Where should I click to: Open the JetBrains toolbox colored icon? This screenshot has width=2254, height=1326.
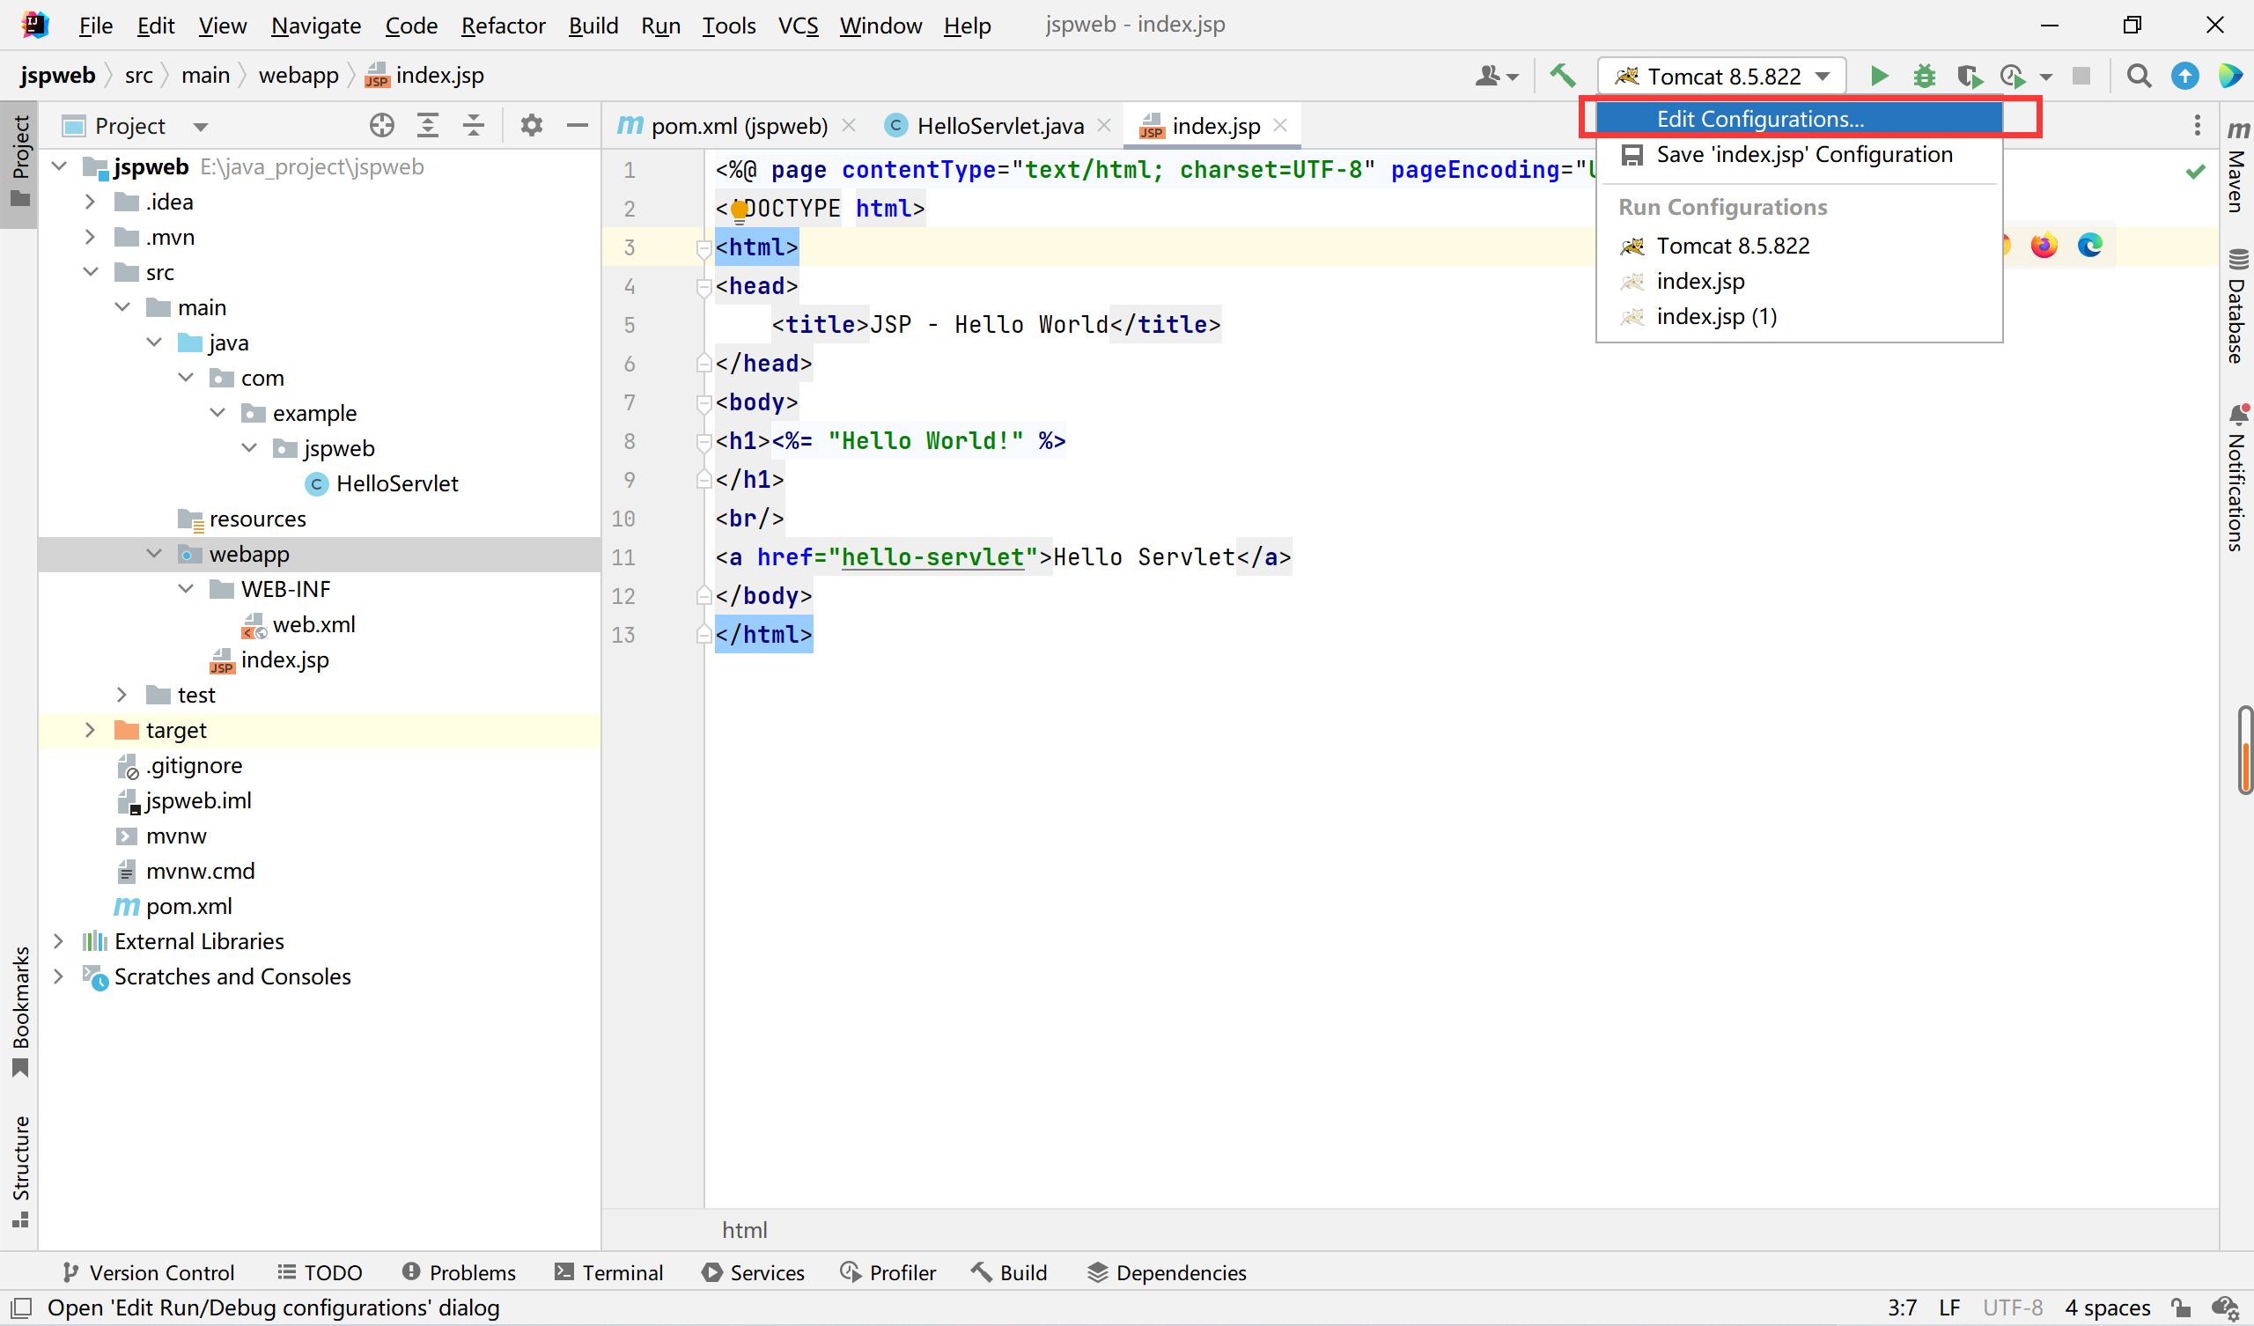tap(2231, 76)
